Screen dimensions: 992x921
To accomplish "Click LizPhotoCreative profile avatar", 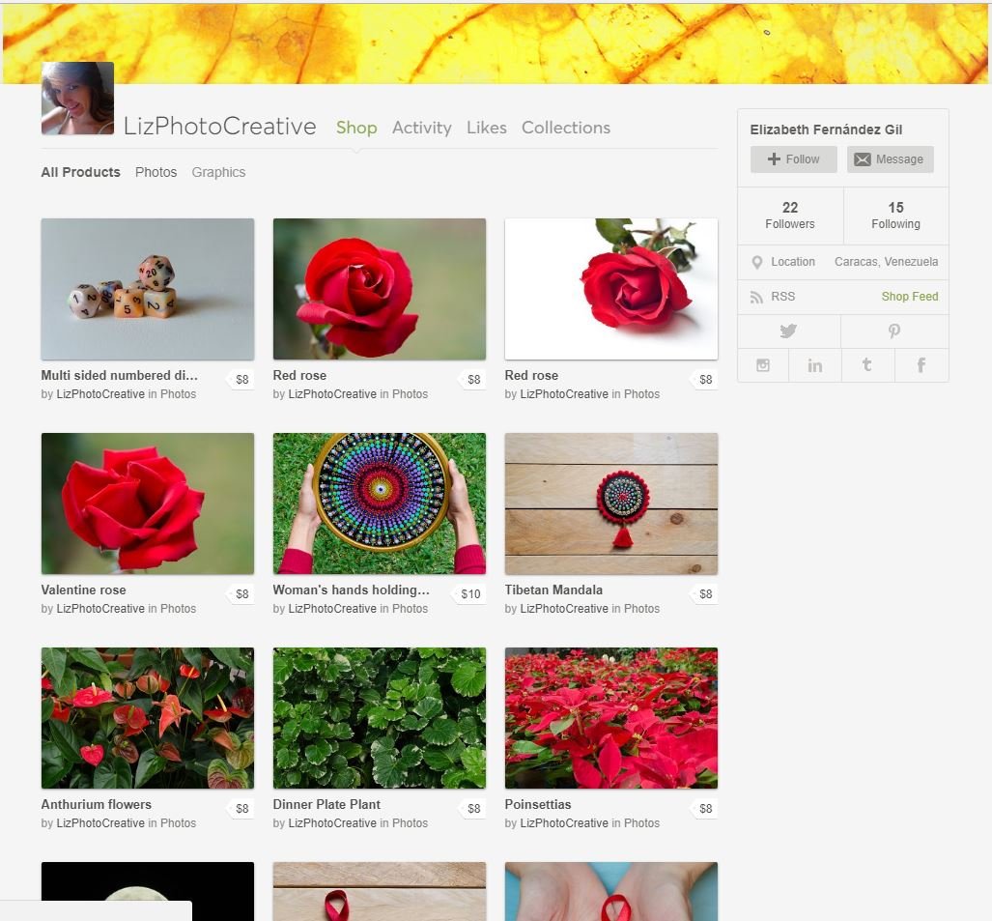I will pos(78,99).
